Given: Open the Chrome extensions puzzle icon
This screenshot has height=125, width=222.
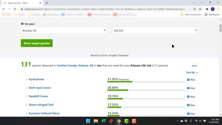Looking at the screenshot, I should coord(207,9).
